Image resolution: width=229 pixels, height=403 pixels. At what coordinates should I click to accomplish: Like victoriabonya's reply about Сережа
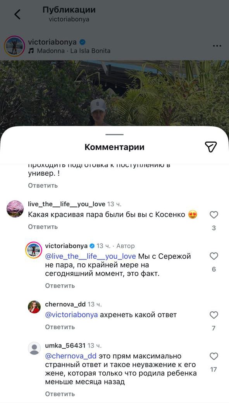214,256
